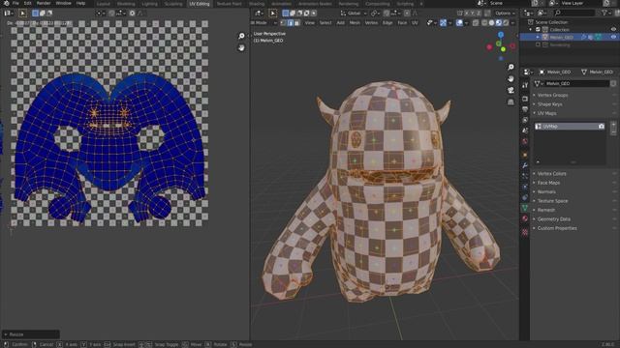Open the File menu
Viewport: 620px width, 348px height.
pos(15,3)
